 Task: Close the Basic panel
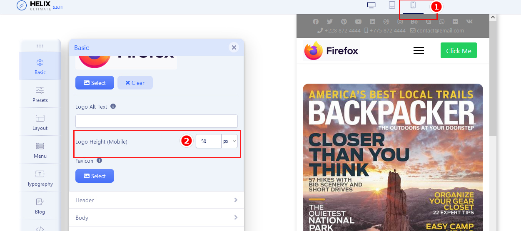[234, 47]
